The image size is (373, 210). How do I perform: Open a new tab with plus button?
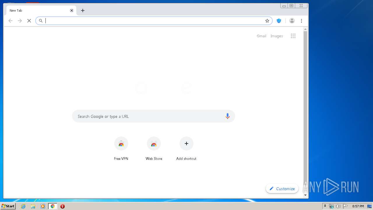pyautogui.click(x=83, y=10)
